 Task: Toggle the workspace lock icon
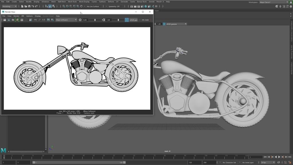(291, 2)
